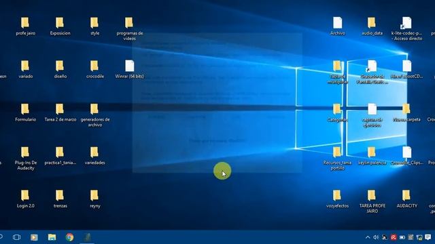Click the 'vozyefectos' folder icon
Image resolution: width=435 pixels, height=244 pixels.
point(337,196)
